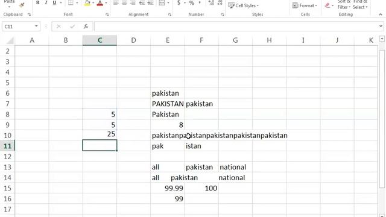
Task: Select column C header
Action: [100, 40]
